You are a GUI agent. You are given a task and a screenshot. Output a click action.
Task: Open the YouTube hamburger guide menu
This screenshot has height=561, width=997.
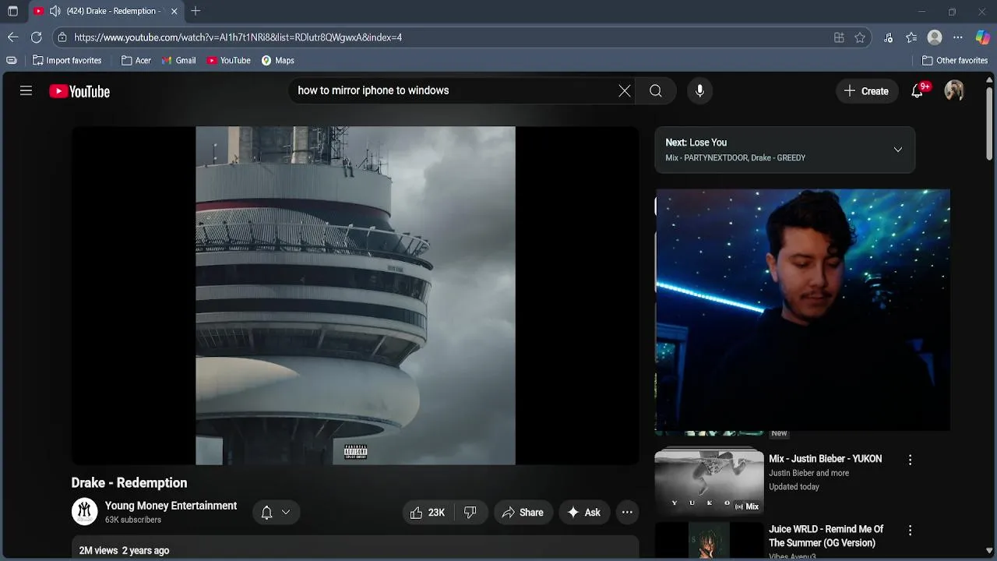tap(26, 91)
